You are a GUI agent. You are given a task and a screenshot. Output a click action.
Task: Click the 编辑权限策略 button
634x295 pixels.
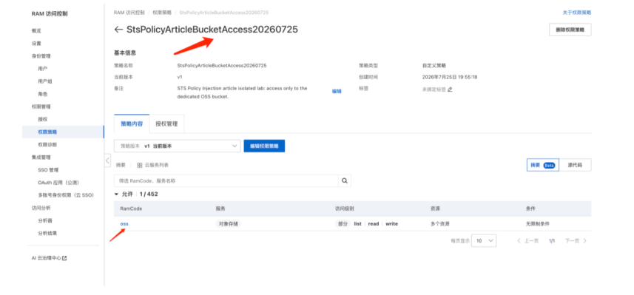pos(264,146)
